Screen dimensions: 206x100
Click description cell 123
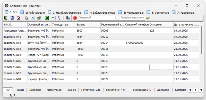click(161, 31)
